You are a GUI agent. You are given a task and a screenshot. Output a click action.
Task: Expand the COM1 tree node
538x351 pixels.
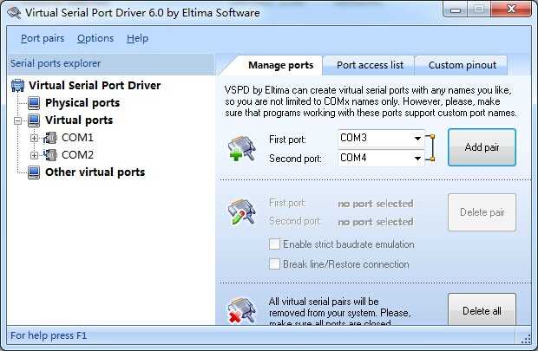click(34, 138)
